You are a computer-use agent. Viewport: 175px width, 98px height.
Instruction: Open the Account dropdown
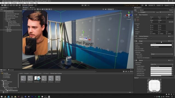tap(152, 5)
